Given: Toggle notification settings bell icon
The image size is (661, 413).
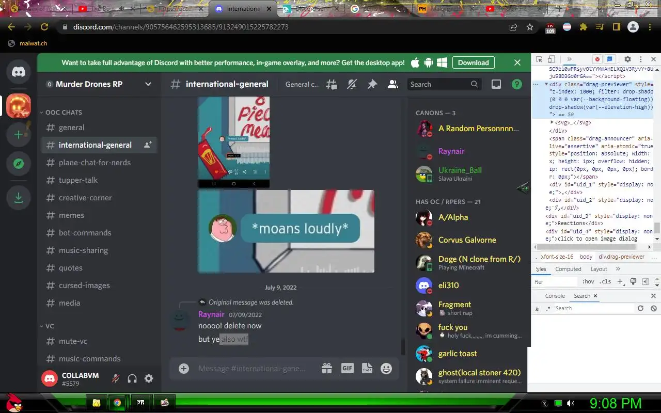Looking at the screenshot, I should pyautogui.click(x=352, y=84).
